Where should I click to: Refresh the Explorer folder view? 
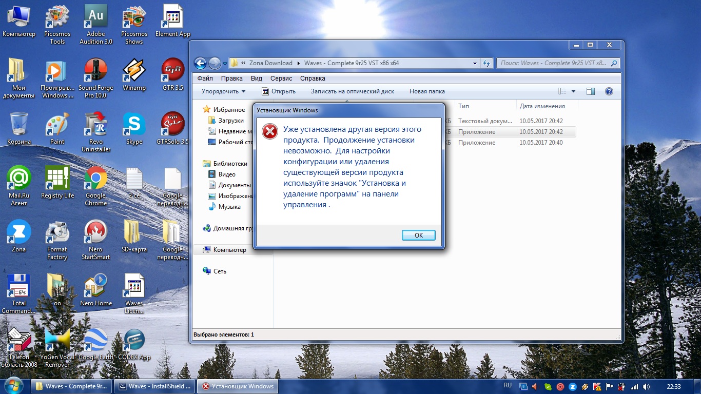pyautogui.click(x=486, y=63)
